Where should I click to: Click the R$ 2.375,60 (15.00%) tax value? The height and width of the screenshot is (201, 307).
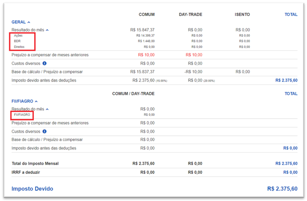(x=150, y=80)
